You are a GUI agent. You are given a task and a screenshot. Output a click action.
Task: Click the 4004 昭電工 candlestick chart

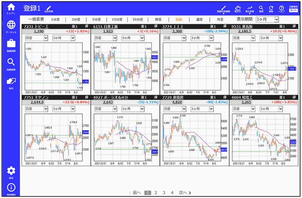click(261, 137)
